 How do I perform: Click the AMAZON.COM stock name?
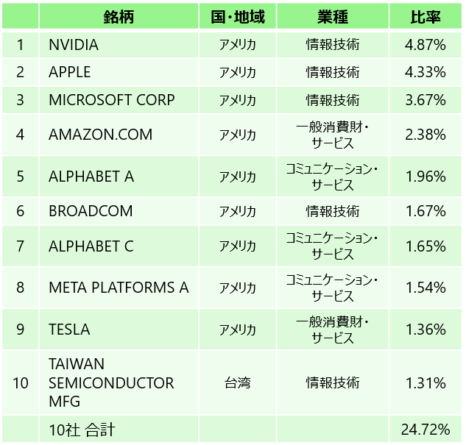coord(100,135)
